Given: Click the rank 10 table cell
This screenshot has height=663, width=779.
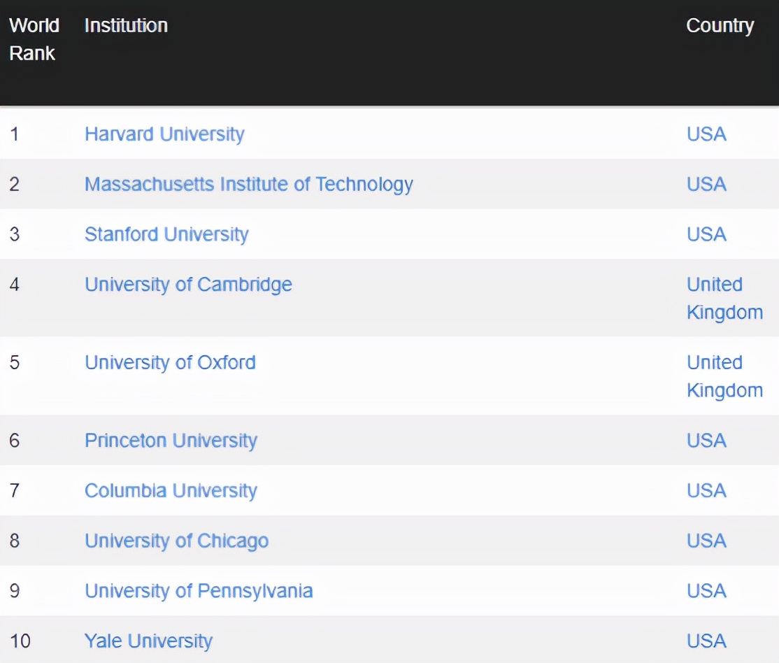Looking at the screenshot, I should pyautogui.click(x=20, y=641).
